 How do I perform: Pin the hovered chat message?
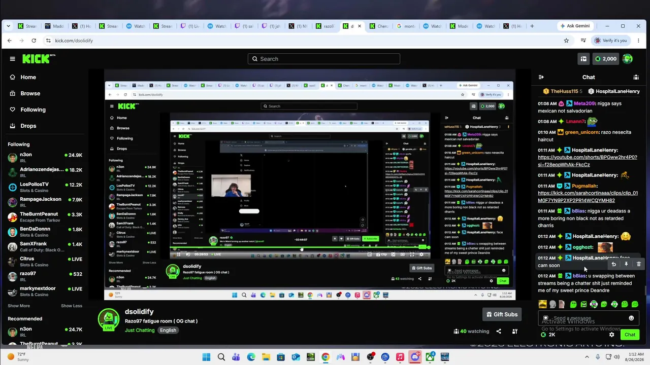pyautogui.click(x=626, y=264)
